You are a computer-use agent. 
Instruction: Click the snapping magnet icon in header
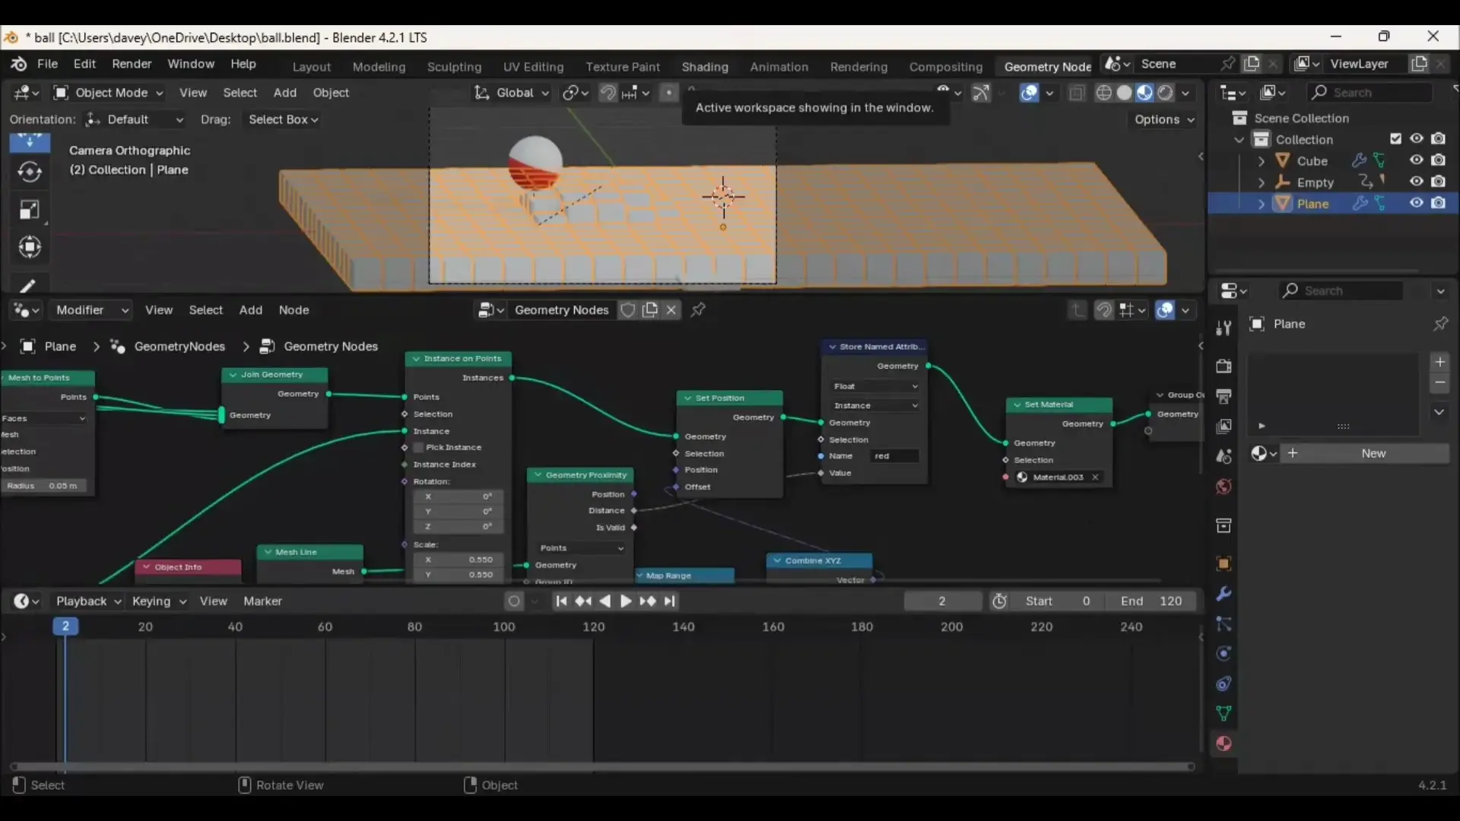(x=608, y=93)
